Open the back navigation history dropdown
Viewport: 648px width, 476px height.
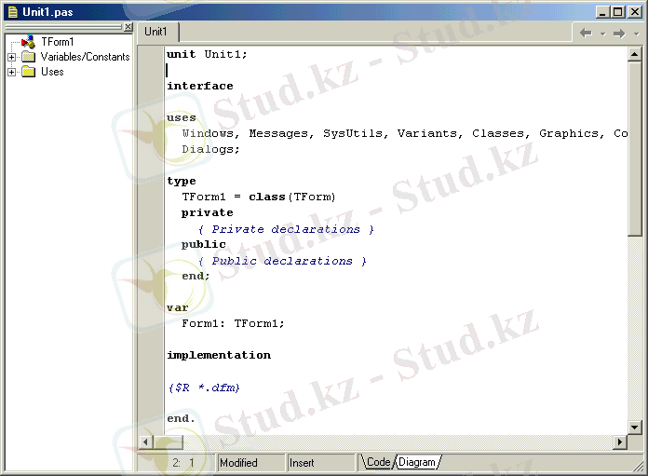point(603,34)
